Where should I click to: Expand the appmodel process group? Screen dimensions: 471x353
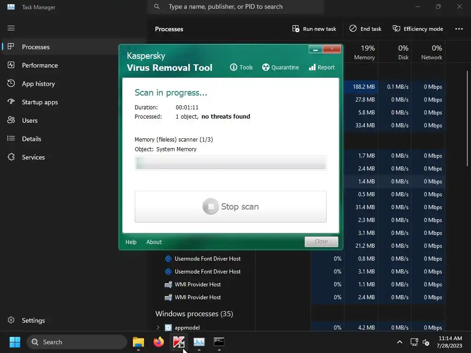[158, 327]
